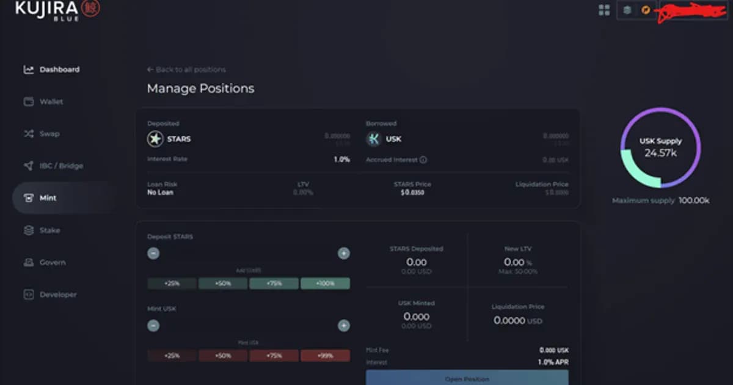Click the No Loan risk status
This screenshot has height=385, width=733.
[x=160, y=193]
